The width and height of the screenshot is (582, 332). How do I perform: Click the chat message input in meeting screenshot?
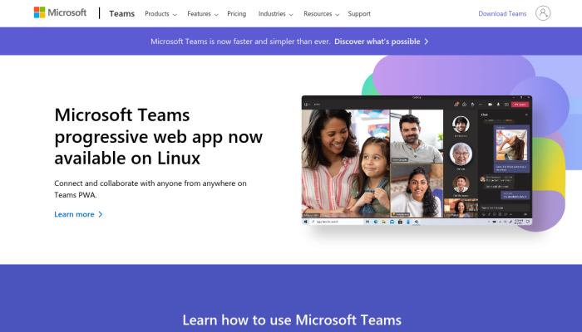[505, 207]
